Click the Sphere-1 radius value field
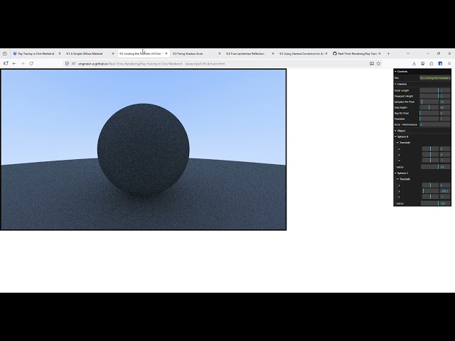This screenshot has width=455, height=341. pos(445,204)
